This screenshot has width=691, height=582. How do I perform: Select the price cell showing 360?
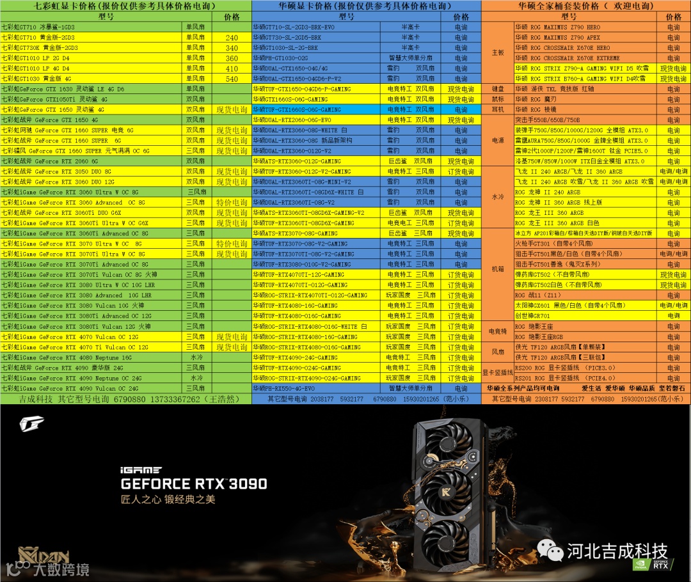point(232,58)
